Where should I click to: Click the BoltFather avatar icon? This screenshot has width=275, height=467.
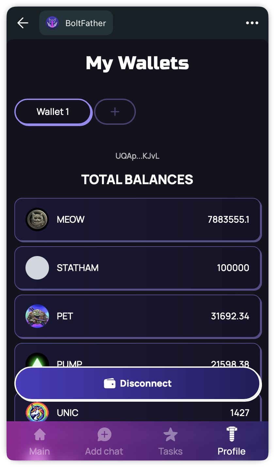click(x=52, y=23)
